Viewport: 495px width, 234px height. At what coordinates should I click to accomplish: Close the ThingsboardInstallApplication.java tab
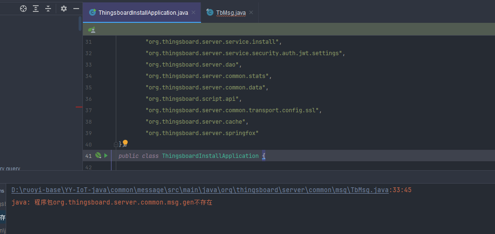point(193,13)
